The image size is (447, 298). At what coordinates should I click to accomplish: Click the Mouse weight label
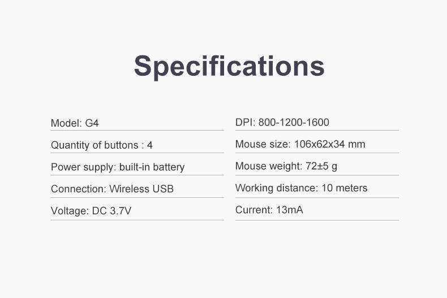[x=268, y=166]
